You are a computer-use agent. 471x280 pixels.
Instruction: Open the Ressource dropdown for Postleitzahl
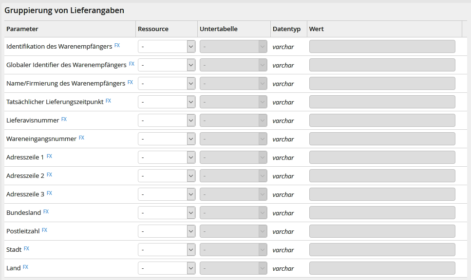[167, 231]
